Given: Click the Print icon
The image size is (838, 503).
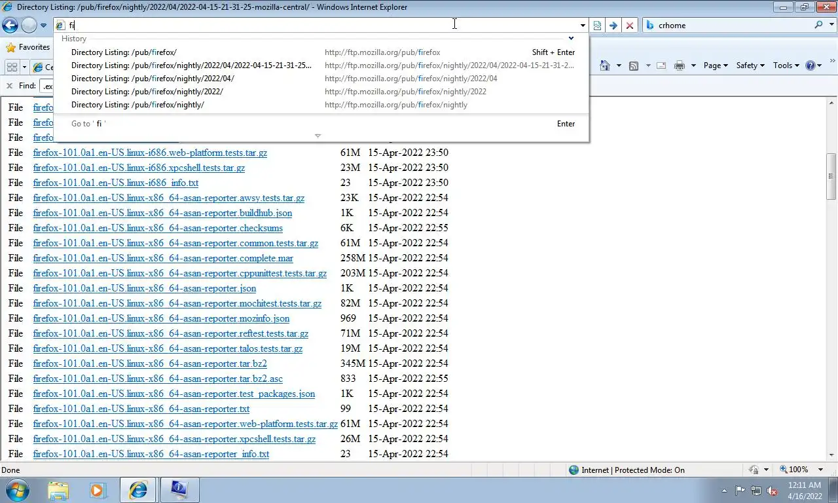Looking at the screenshot, I should click(x=680, y=65).
